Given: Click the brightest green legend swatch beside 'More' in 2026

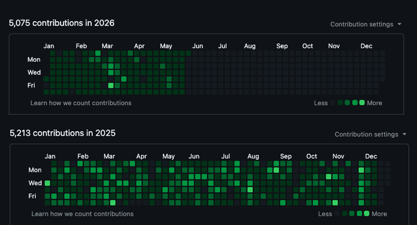Looking at the screenshot, I should [362, 103].
